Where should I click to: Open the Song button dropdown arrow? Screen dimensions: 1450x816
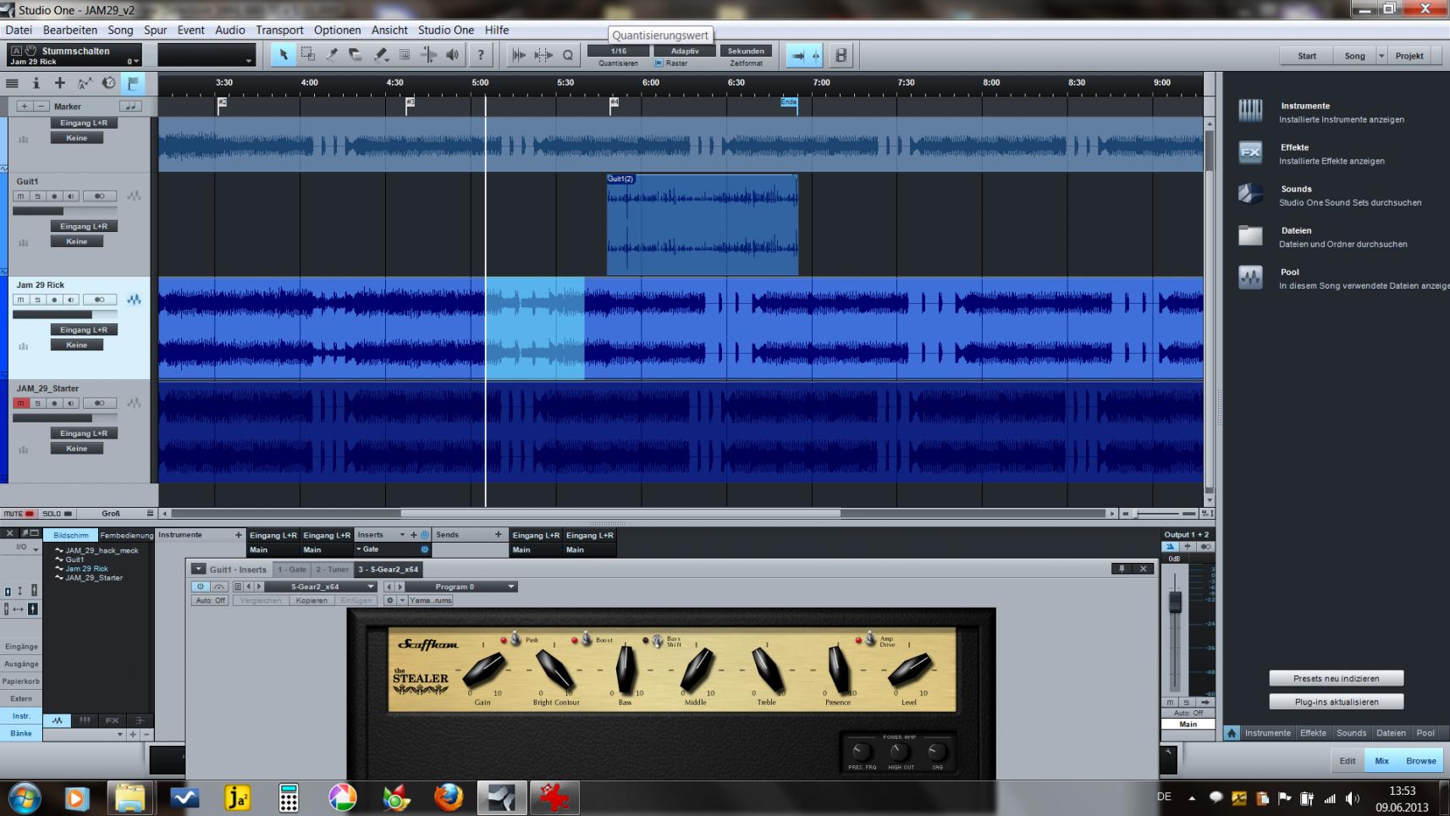[x=1381, y=56]
